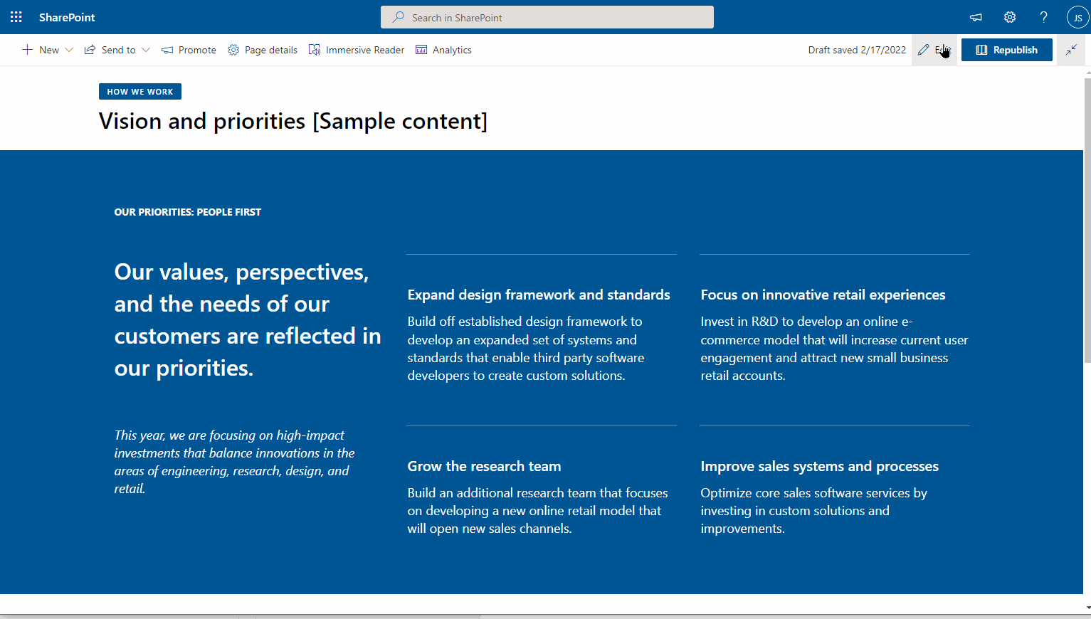Open announcements via the megaphone icon top-right
Image resolution: width=1091 pixels, height=619 pixels.
(975, 16)
